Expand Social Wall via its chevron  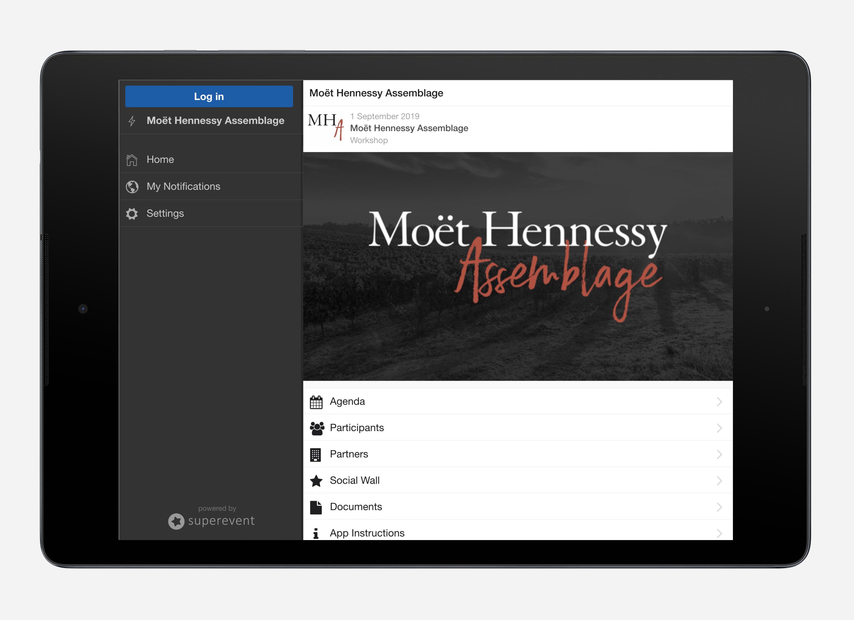click(719, 481)
